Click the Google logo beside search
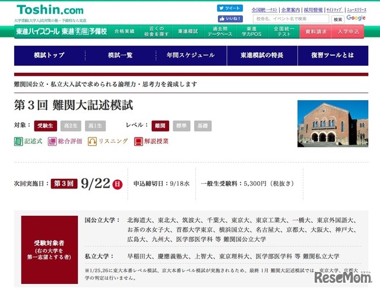The image size is (380, 291). (356, 18)
